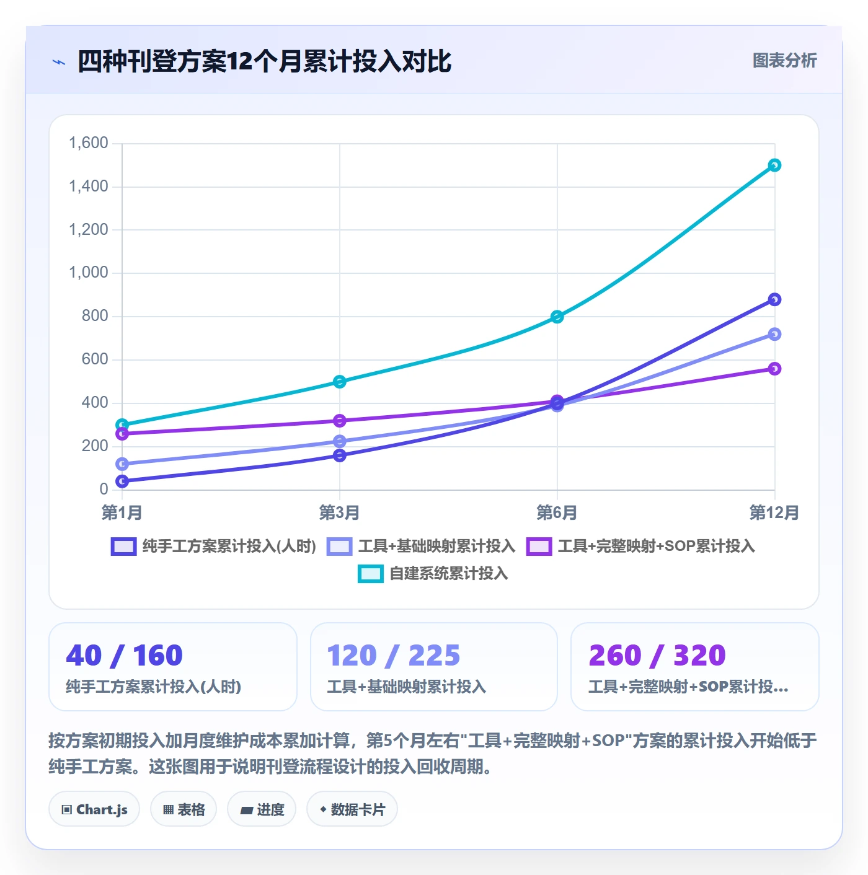Click the 工具+基础映射 data point at 第3月
This screenshot has width=868, height=875.
339,441
